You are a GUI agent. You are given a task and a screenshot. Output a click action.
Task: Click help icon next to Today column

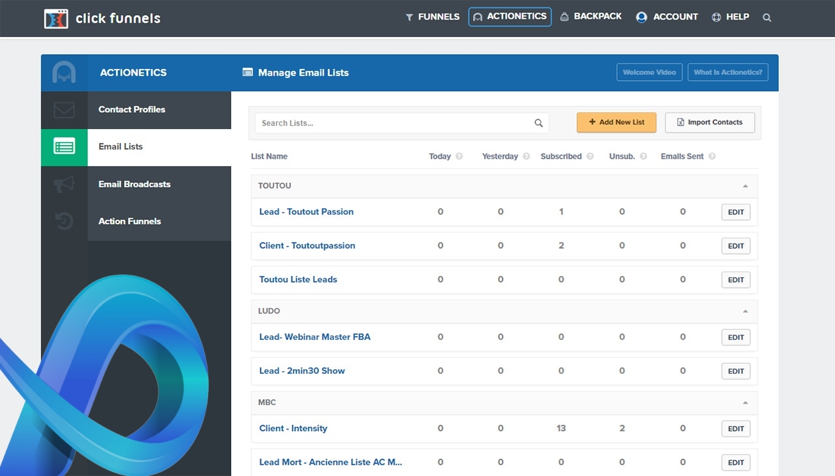pos(459,156)
